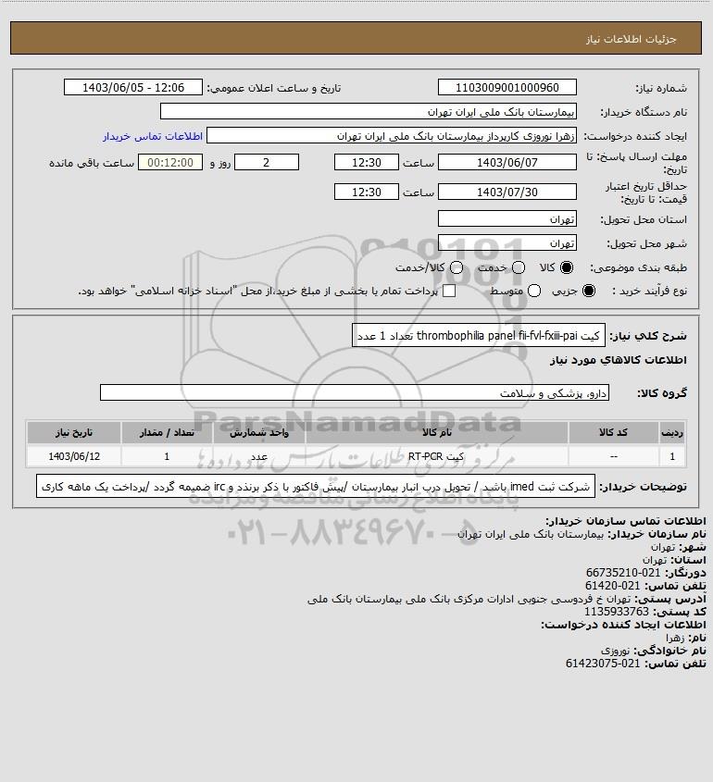Click the contact phone 61420-021
The image size is (713, 782).
[613, 585]
